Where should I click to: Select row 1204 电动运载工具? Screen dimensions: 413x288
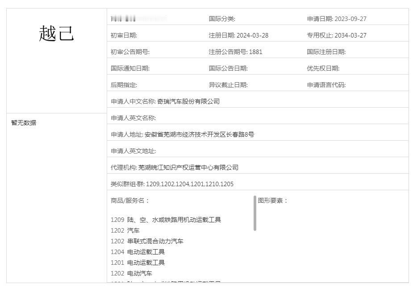pyautogui.click(x=138, y=252)
